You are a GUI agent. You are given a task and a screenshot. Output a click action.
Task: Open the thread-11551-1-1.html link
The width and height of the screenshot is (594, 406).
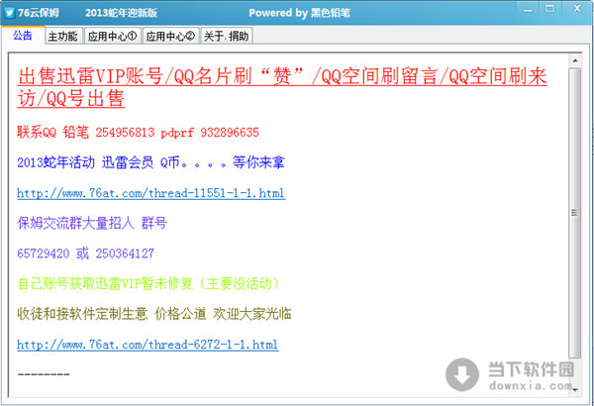click(150, 192)
